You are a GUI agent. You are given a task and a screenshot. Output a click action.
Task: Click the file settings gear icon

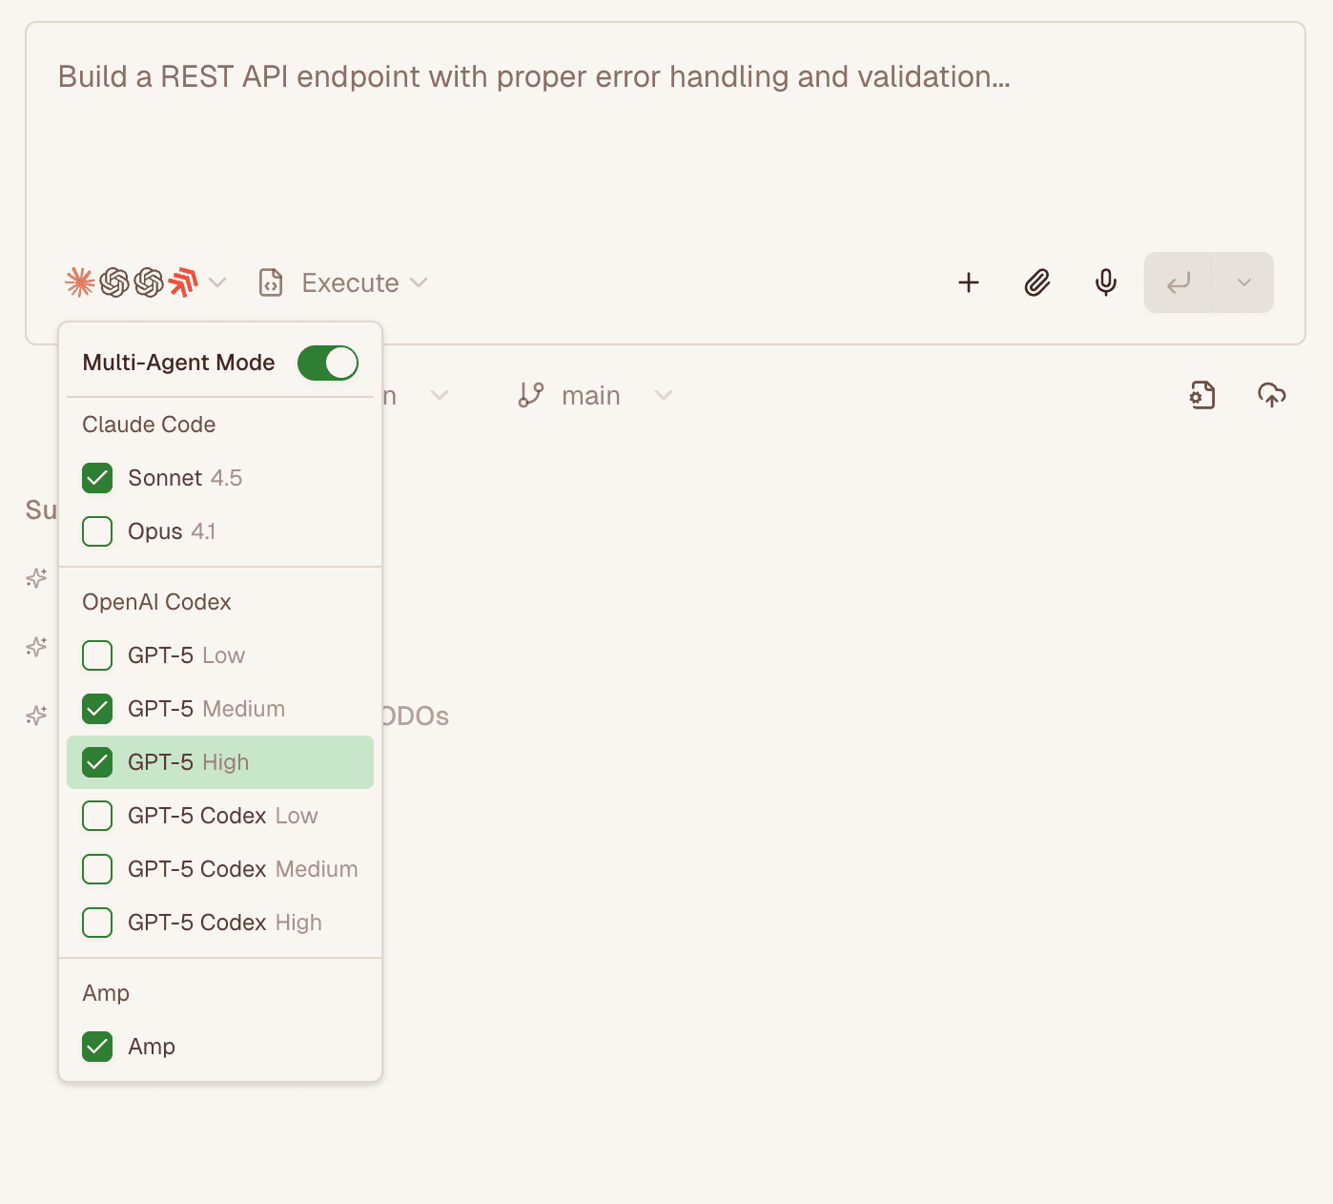point(1202,395)
